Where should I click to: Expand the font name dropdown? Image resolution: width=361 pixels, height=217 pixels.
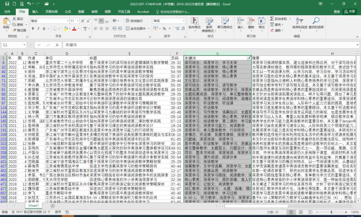point(68,21)
